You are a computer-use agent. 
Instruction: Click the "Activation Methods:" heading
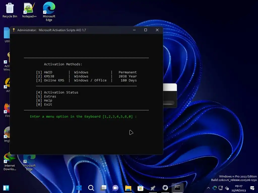[x=63, y=64]
